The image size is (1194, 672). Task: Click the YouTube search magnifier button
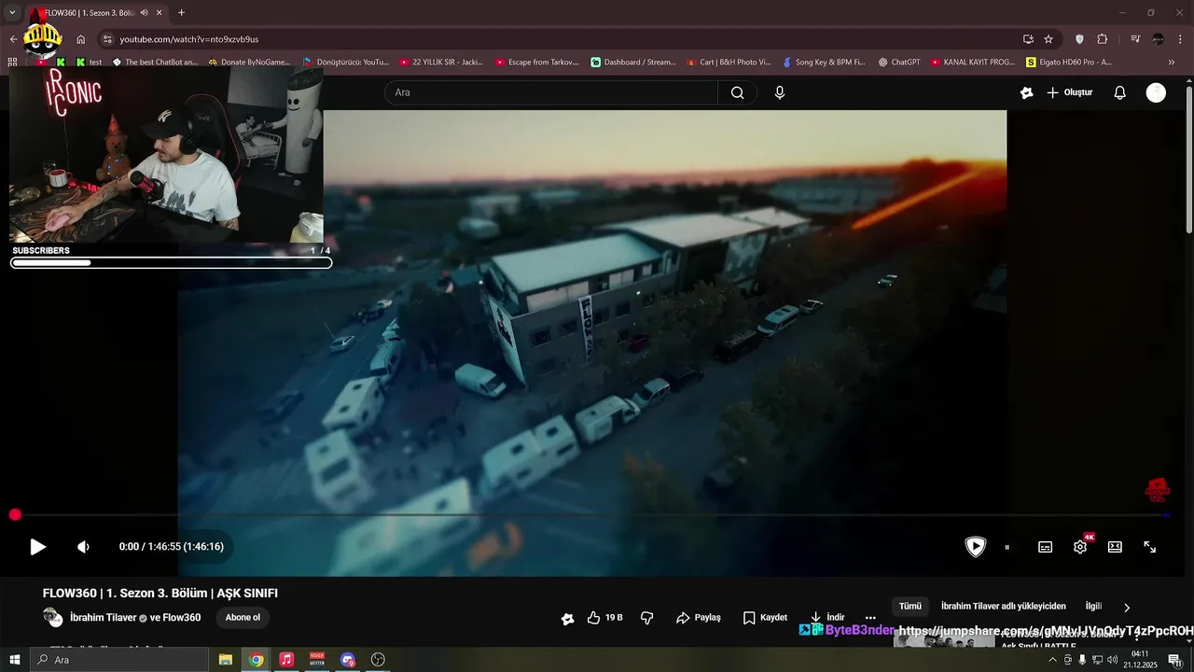click(737, 92)
